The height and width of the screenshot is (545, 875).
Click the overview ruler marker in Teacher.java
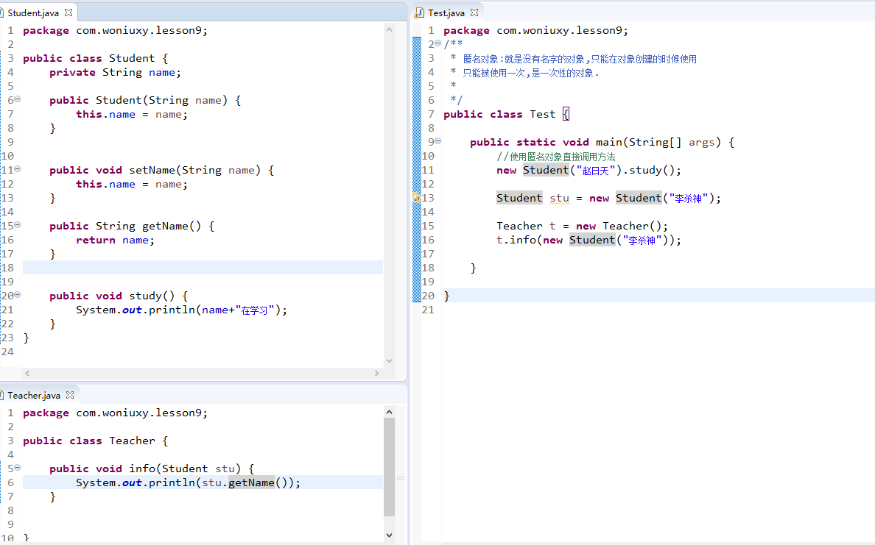click(400, 477)
